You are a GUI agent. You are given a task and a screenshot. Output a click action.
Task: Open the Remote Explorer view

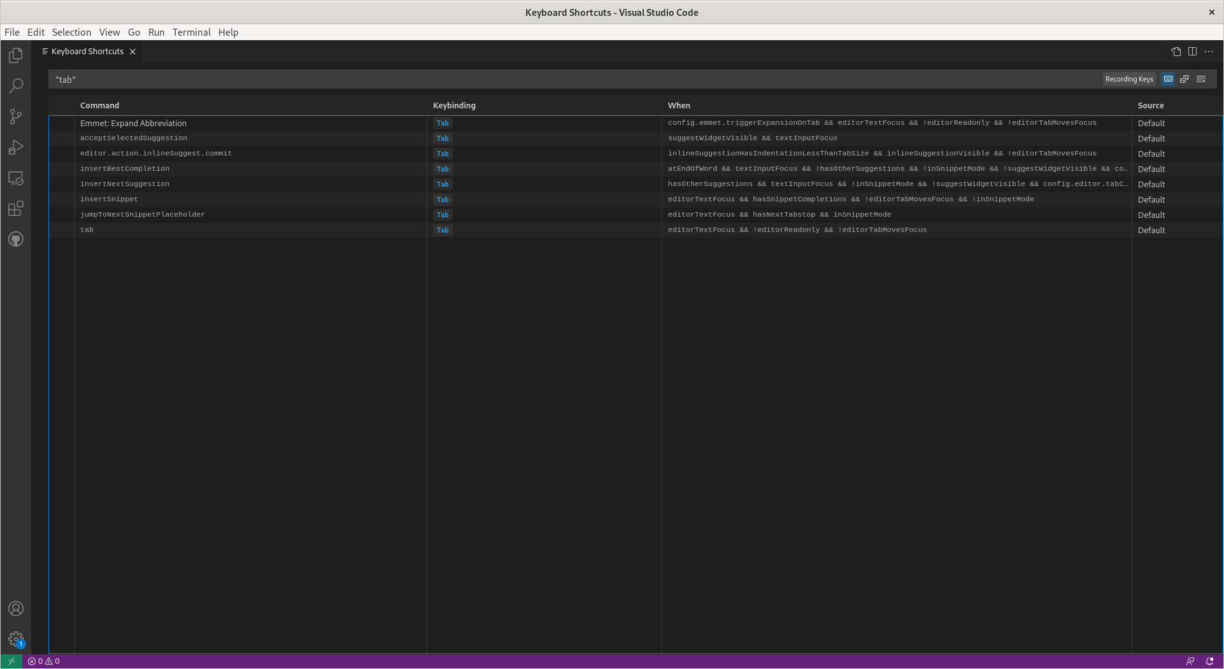(x=16, y=178)
